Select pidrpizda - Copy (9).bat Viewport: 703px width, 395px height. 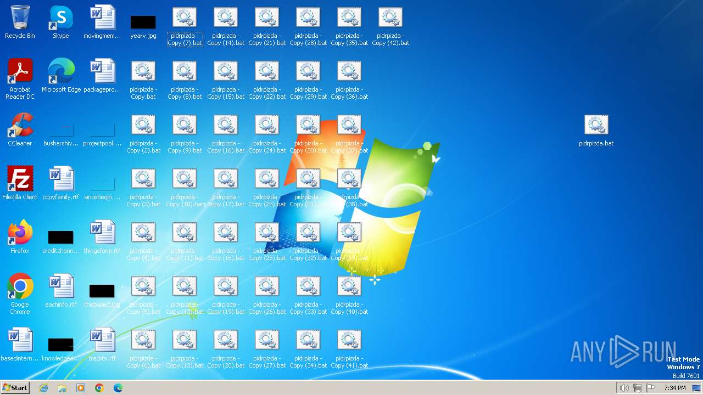pos(185,133)
